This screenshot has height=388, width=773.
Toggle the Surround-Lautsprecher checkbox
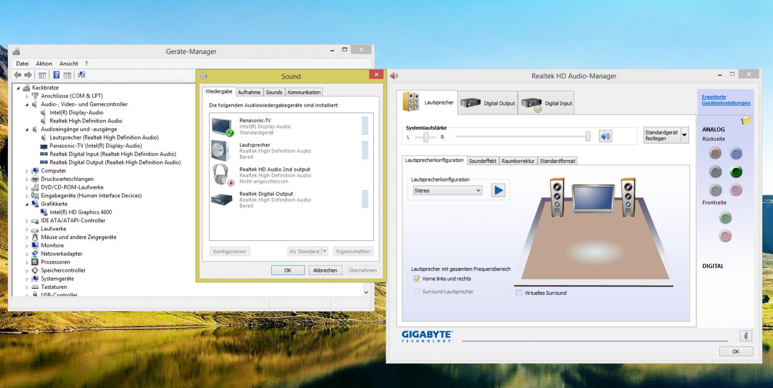click(x=417, y=291)
